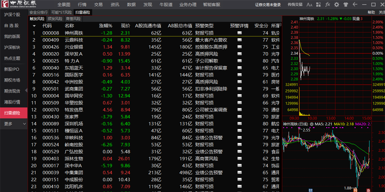Click 证券交易未登录 login status

point(268,5)
